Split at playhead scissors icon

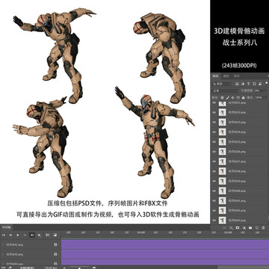pos(48,235)
